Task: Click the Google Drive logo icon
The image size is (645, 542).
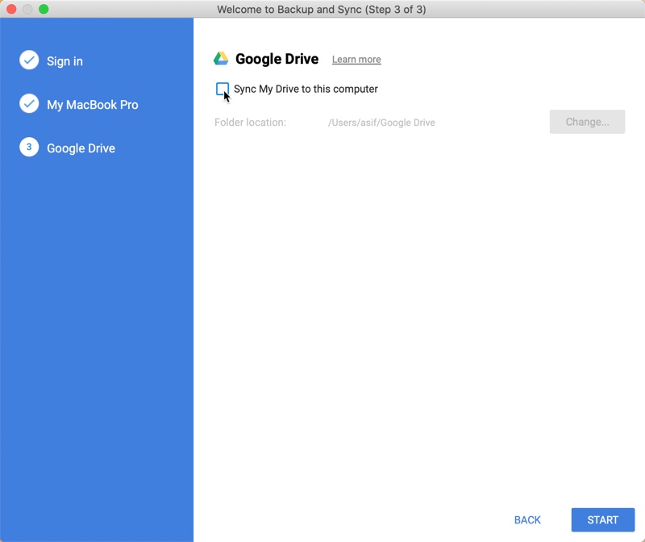Action: pos(221,59)
